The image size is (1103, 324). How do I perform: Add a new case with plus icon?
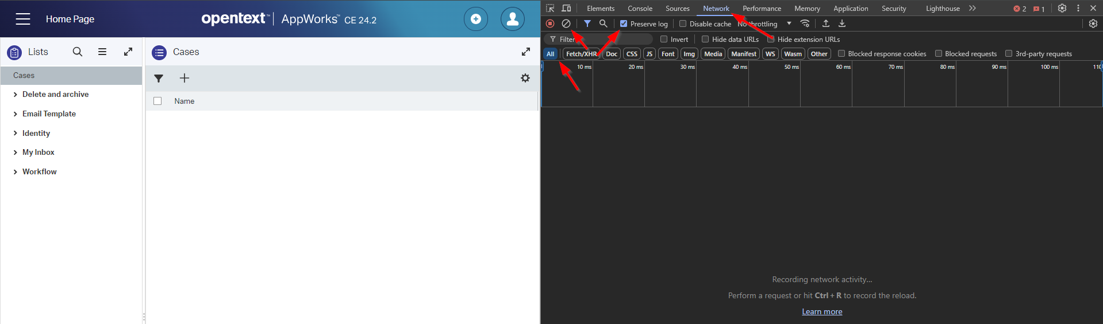(185, 78)
